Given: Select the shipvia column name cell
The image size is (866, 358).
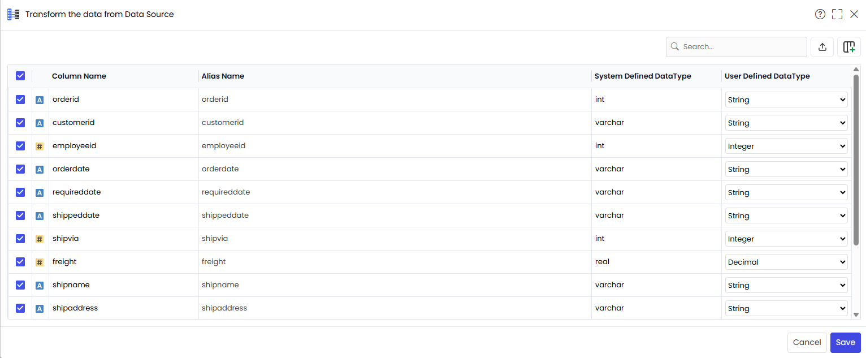Looking at the screenshot, I should [124, 239].
